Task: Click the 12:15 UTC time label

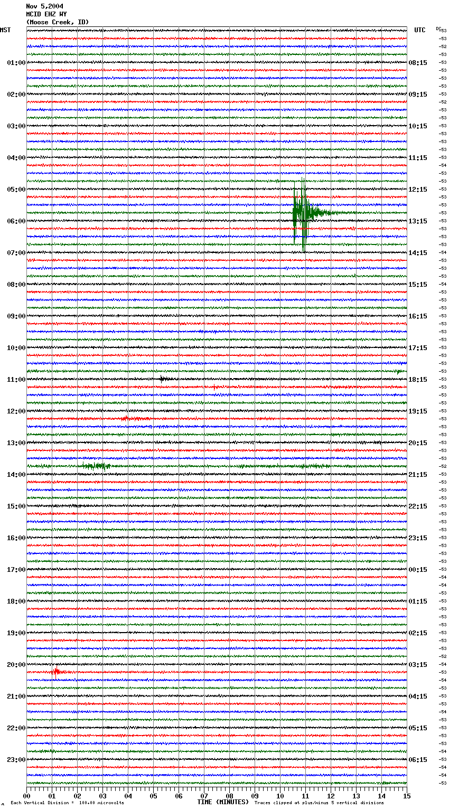Action: (418, 190)
